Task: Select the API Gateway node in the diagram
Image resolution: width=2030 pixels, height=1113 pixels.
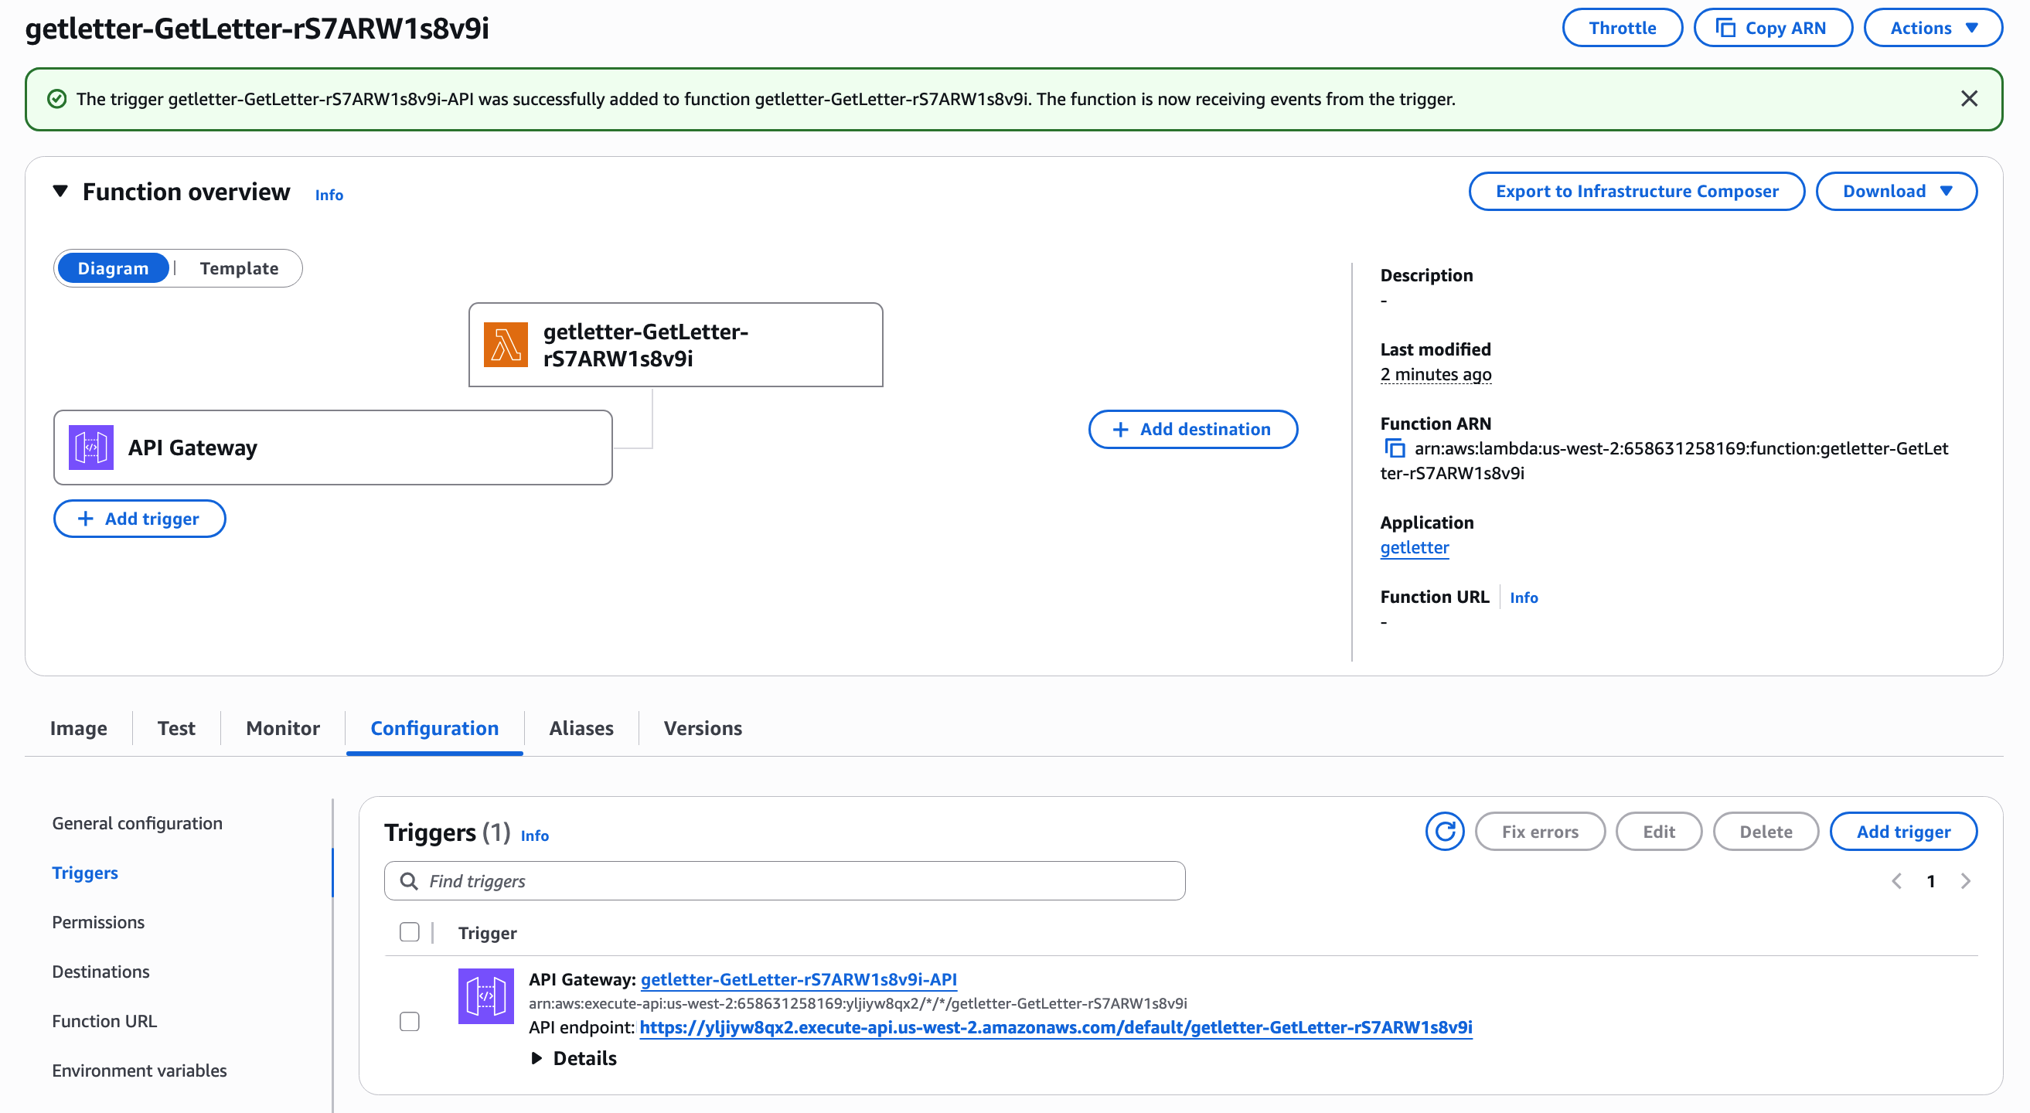Action: point(332,448)
